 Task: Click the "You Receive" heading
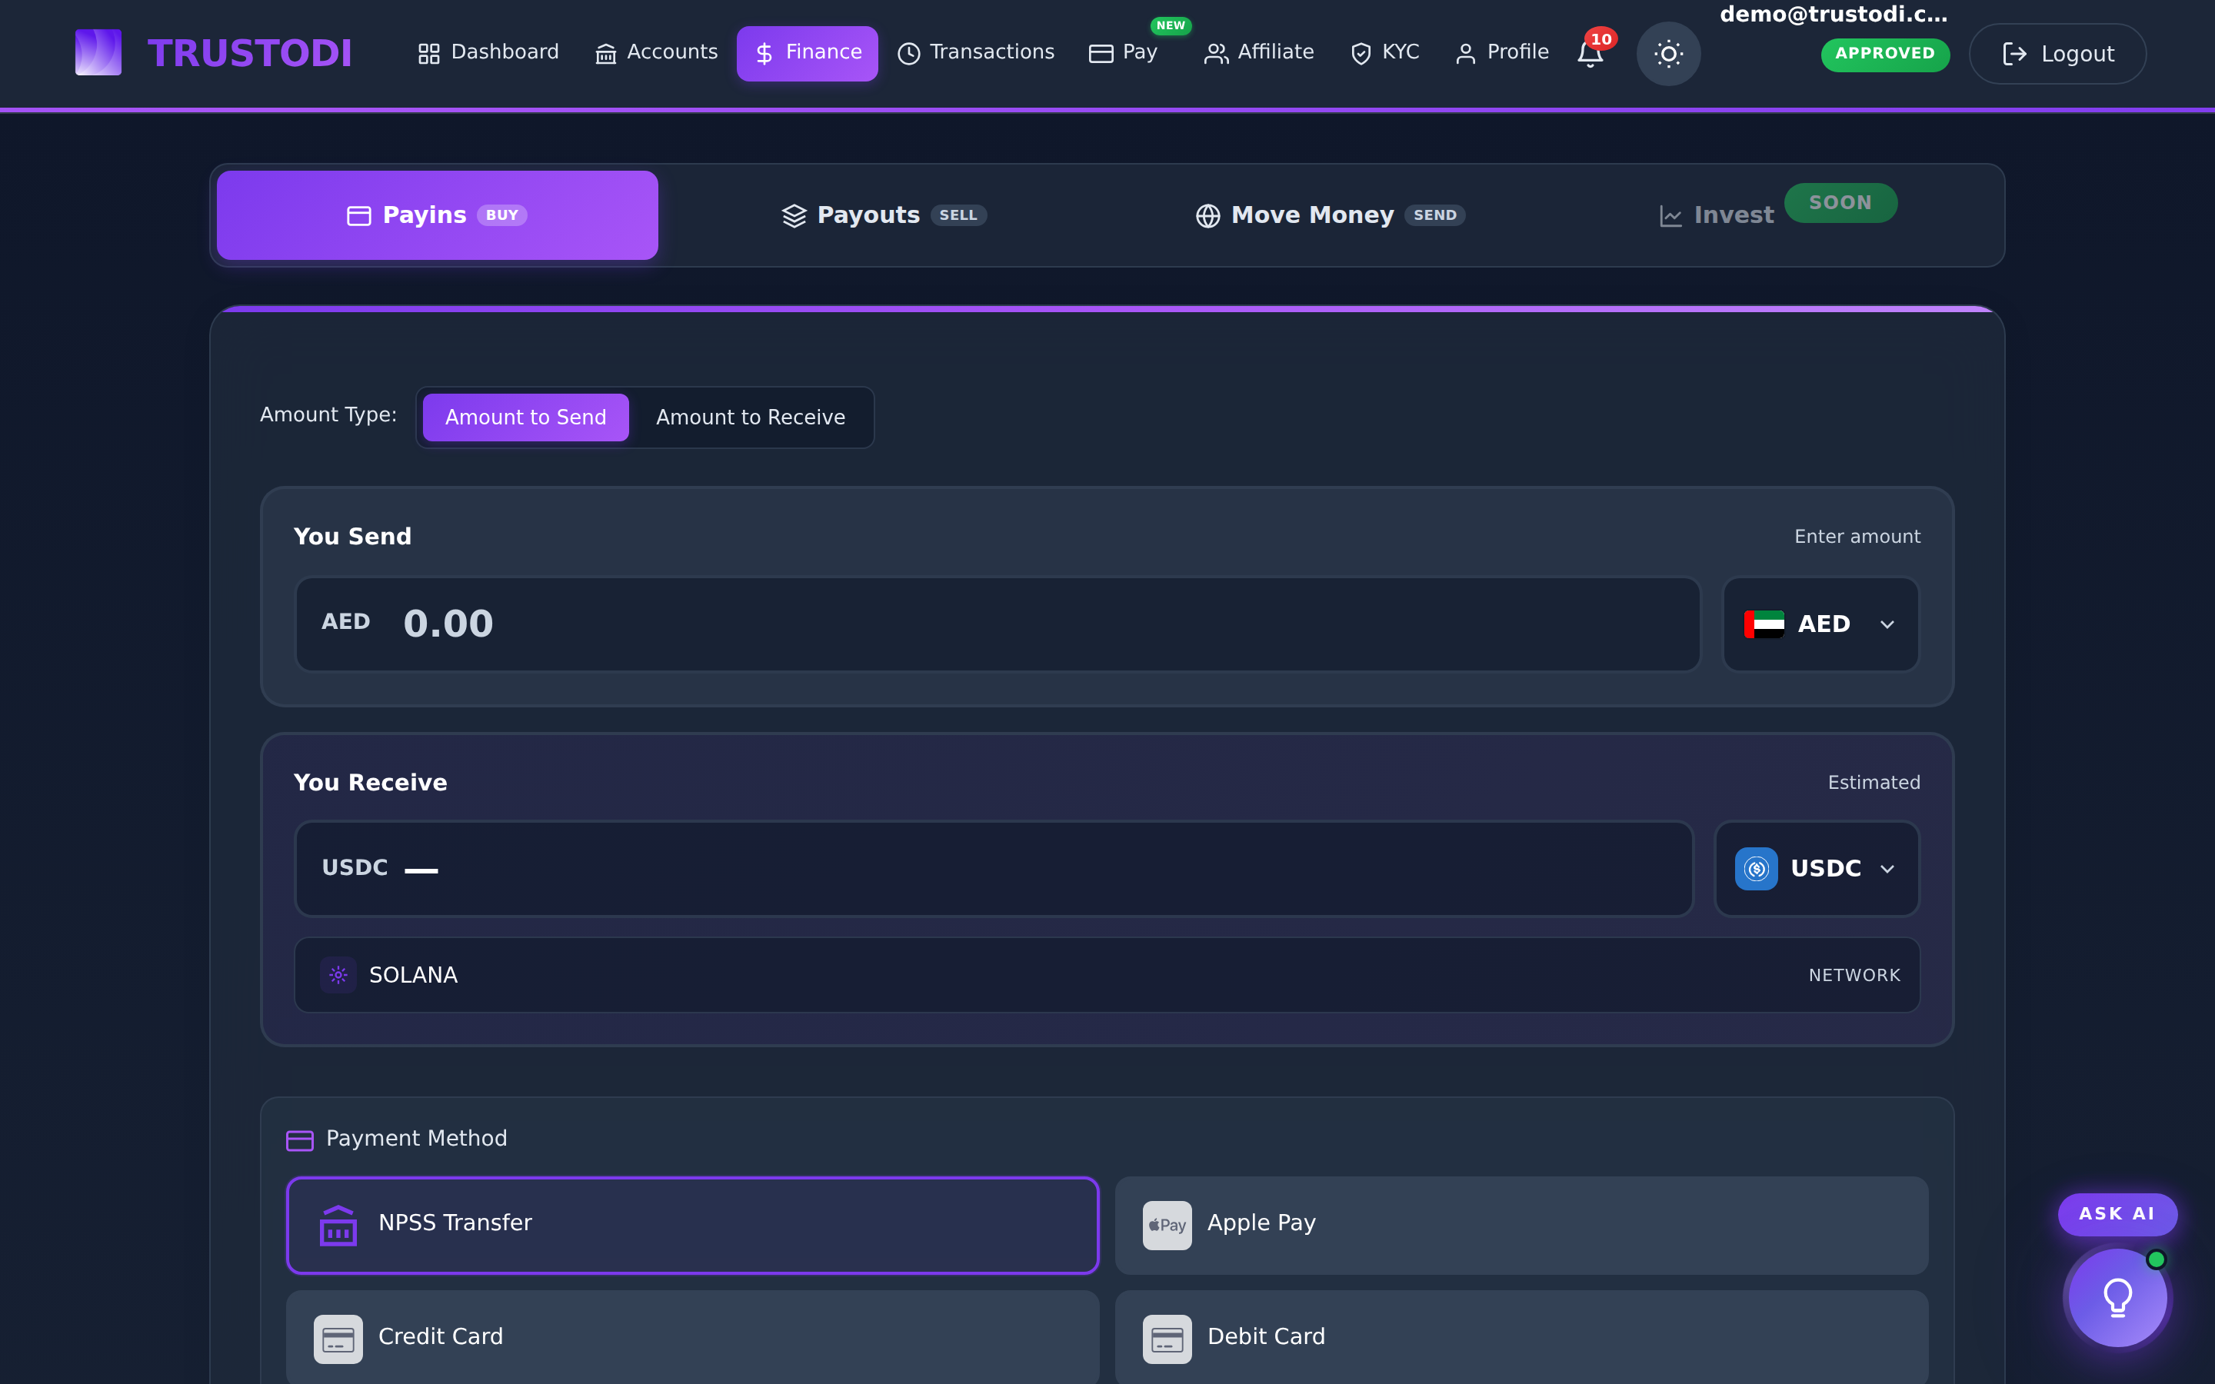(x=371, y=783)
